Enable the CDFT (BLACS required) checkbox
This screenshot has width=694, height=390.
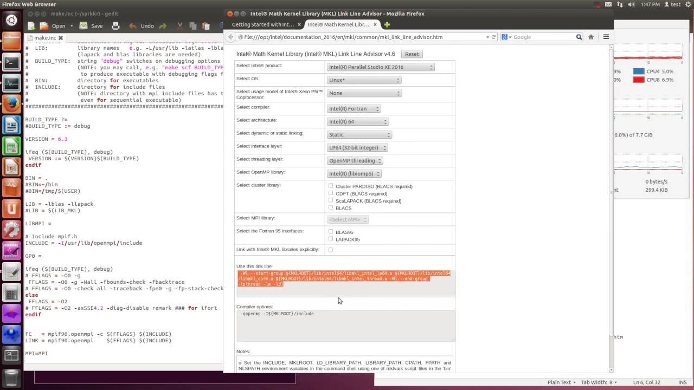coord(331,193)
